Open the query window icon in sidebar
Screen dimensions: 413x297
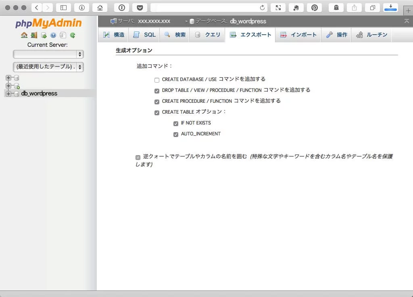coord(44,35)
